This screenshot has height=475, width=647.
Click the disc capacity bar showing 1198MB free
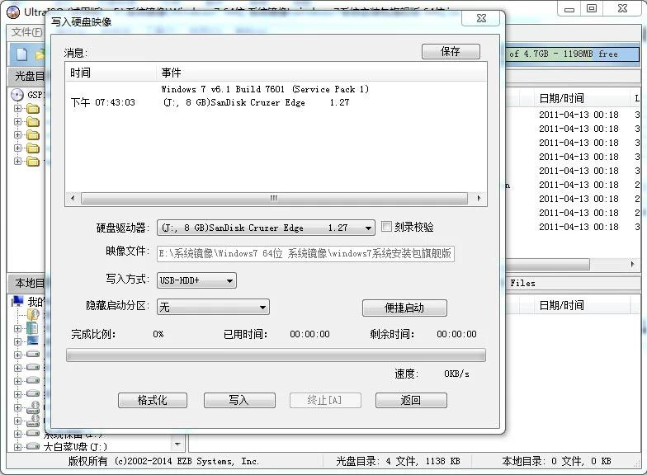pos(573,54)
